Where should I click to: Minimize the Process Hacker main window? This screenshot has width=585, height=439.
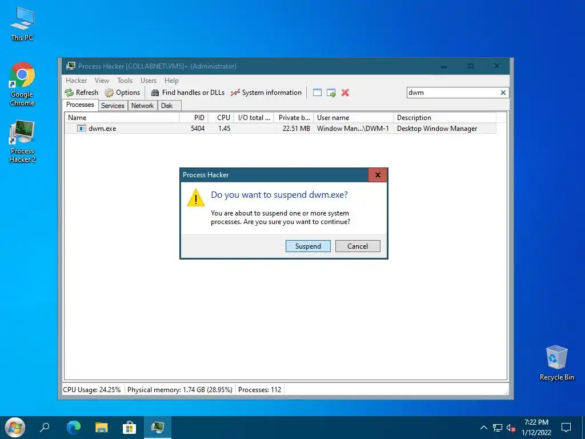443,66
